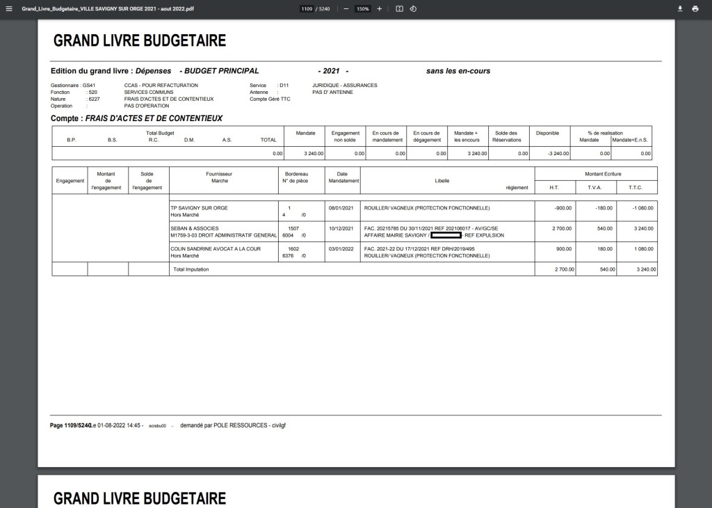Zoom out of the document
Viewport: 712px width, 508px height.
(346, 9)
